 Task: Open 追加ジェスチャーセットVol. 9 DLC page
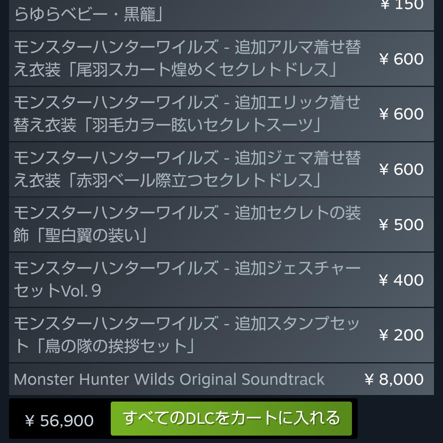coord(187,280)
